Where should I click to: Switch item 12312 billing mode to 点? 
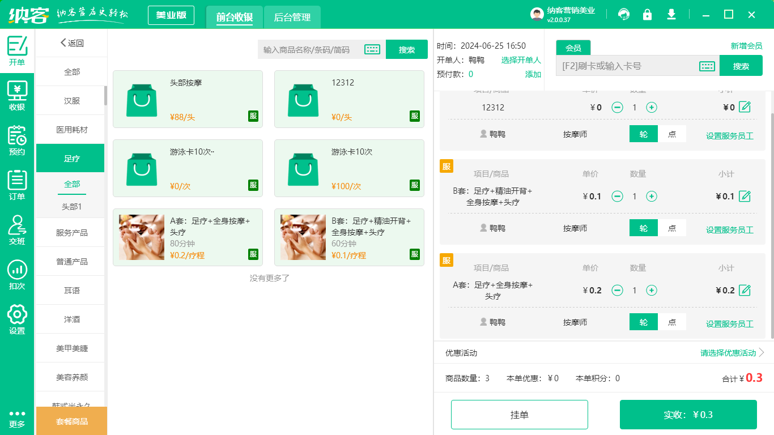point(673,134)
